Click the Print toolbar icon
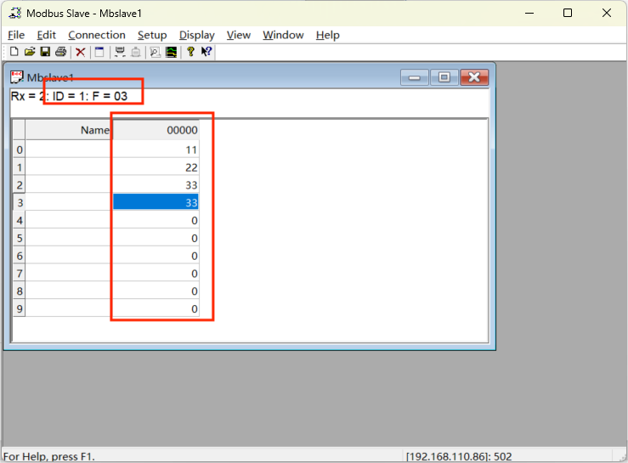The width and height of the screenshot is (628, 463). coord(60,52)
